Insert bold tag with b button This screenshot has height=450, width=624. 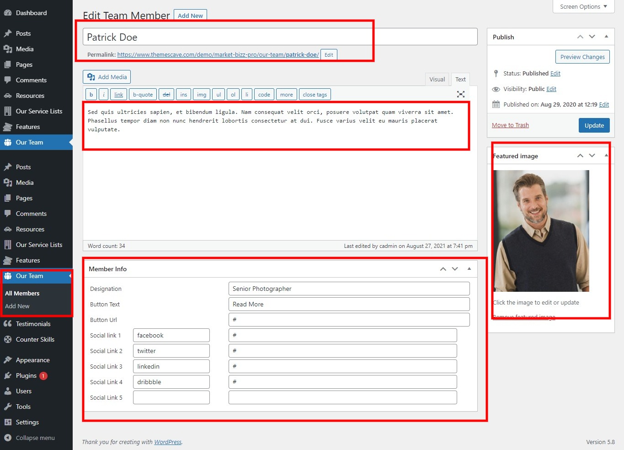(91, 94)
